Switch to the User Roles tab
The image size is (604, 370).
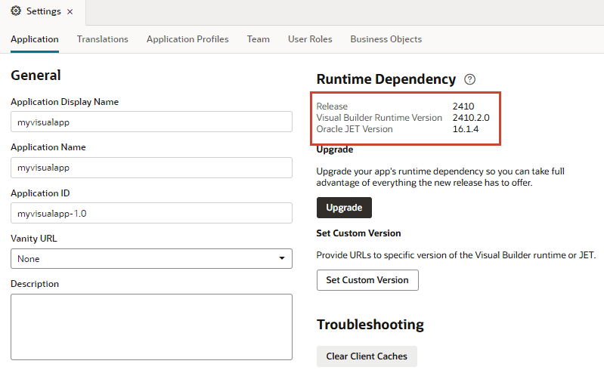coord(310,39)
